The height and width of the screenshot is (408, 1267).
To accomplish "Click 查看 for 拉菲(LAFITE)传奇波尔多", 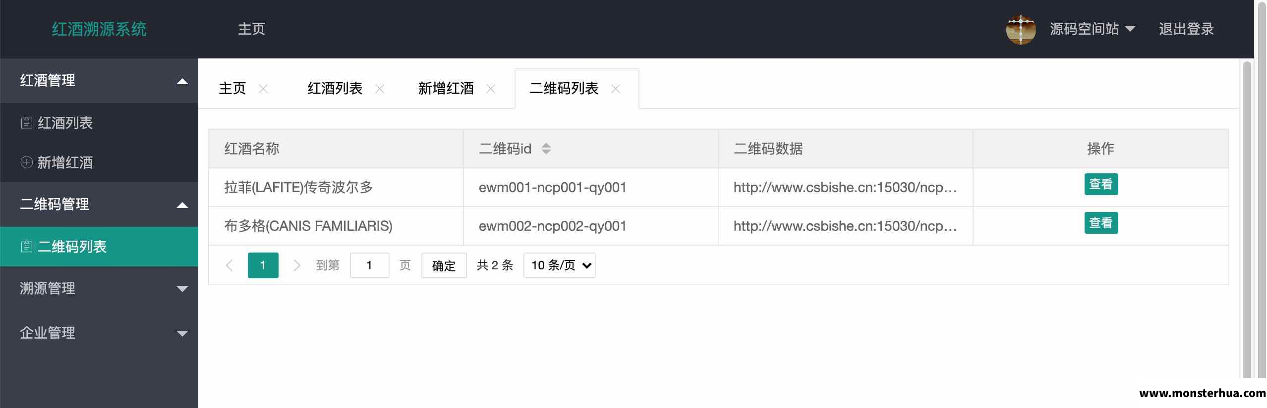I will (1101, 184).
